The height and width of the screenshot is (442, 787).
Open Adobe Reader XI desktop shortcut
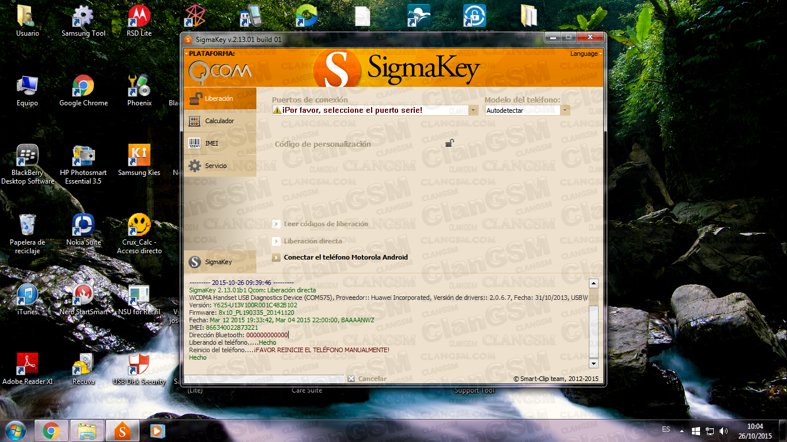27,369
